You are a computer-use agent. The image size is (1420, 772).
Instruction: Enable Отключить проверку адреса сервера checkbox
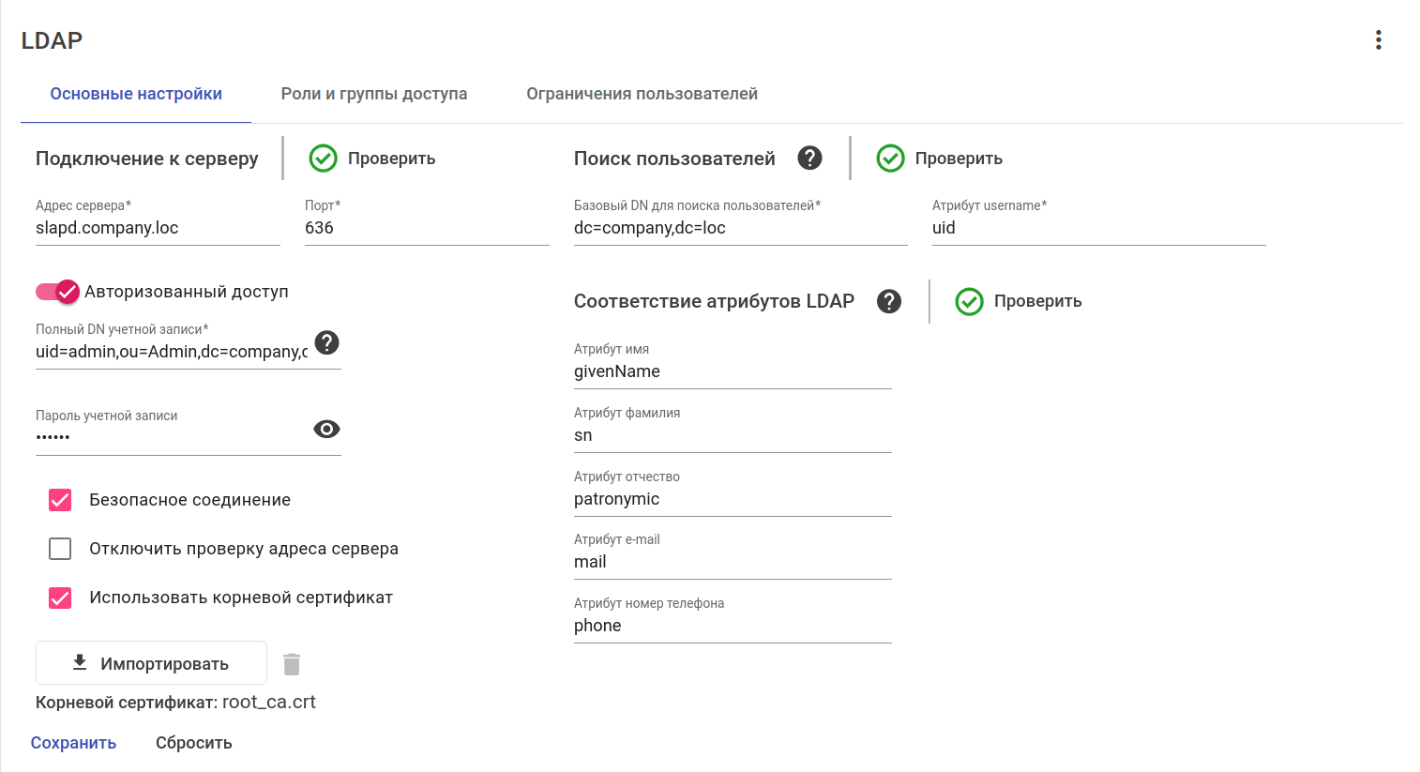tap(60, 549)
